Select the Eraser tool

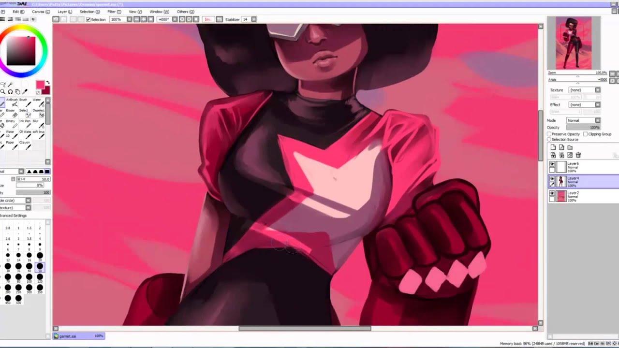(x=12, y=113)
